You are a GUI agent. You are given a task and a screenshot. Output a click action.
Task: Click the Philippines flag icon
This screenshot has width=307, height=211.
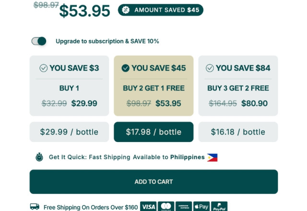(212, 157)
